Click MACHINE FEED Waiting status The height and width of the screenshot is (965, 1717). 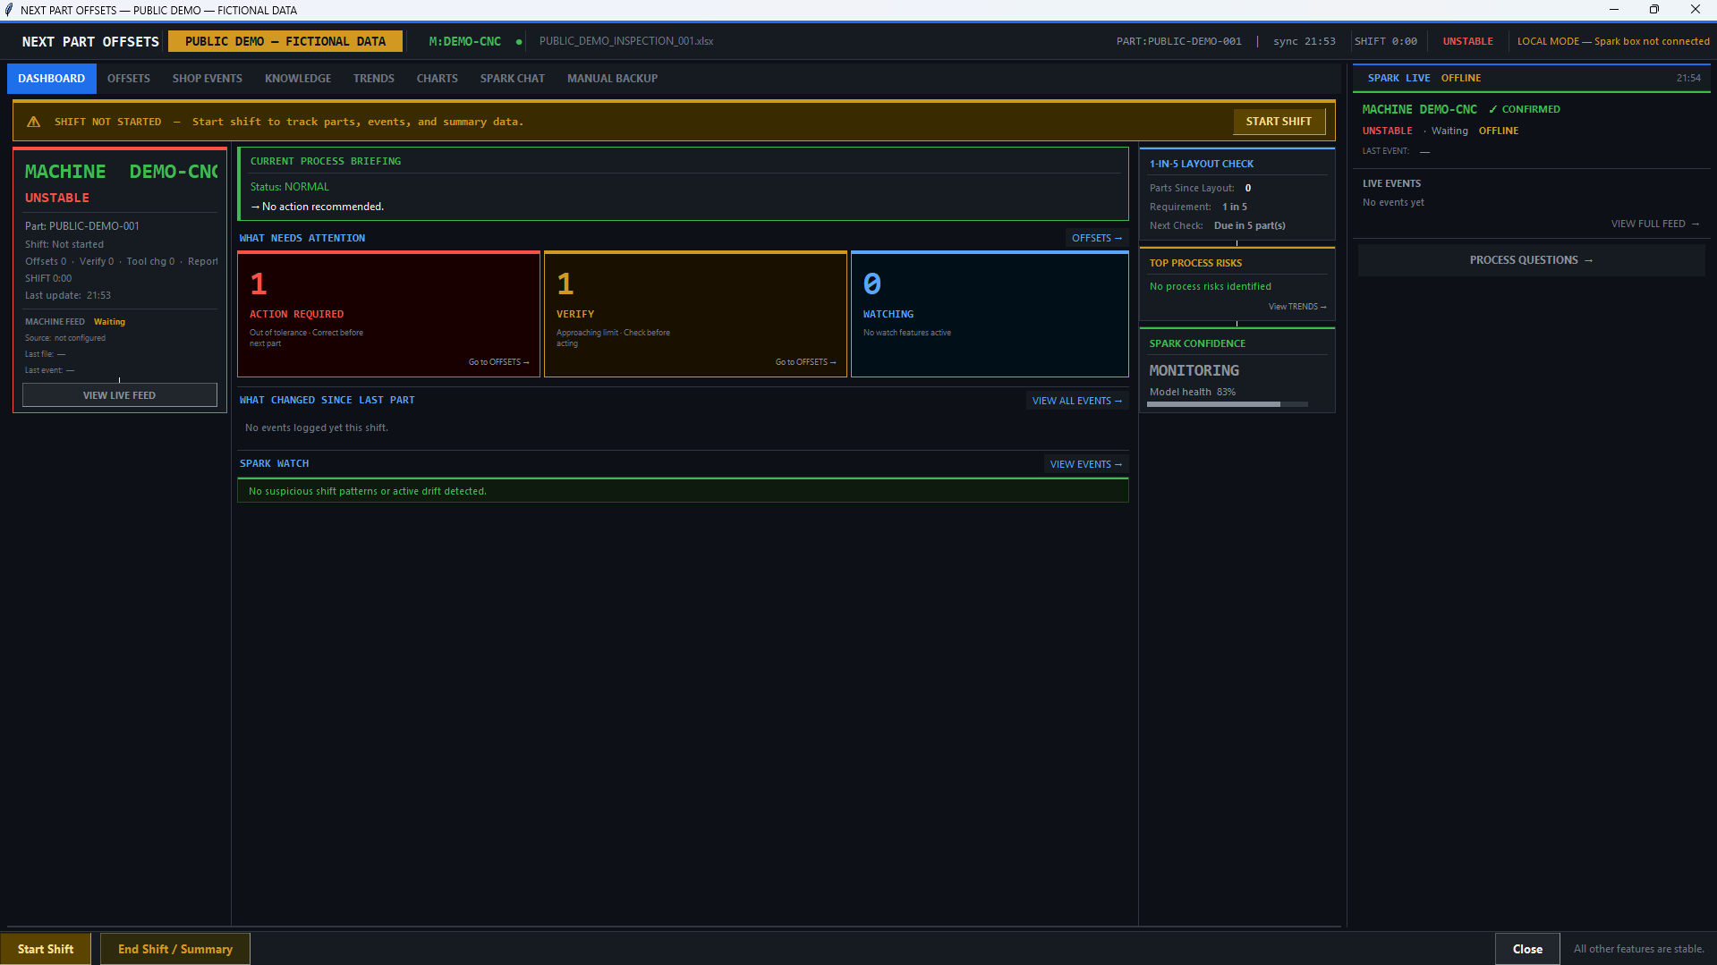coord(75,322)
